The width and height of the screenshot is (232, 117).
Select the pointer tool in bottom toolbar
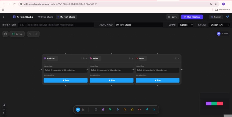(78, 110)
